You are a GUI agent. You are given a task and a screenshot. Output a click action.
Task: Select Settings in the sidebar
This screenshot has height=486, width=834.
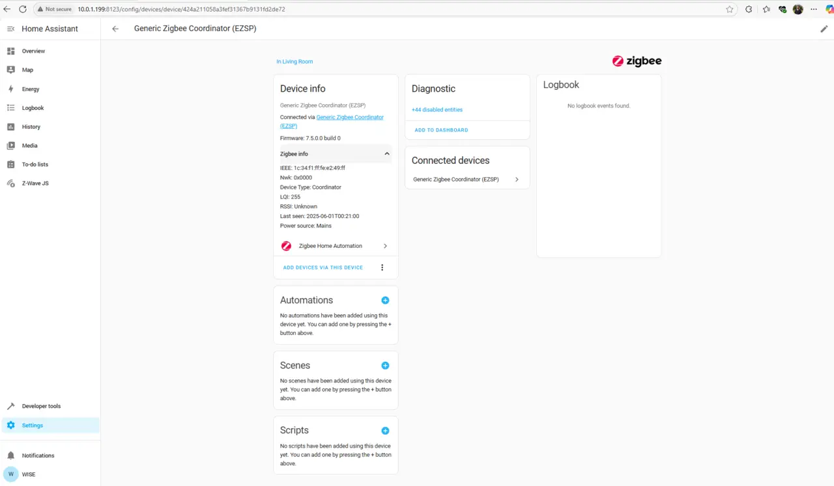(33, 425)
